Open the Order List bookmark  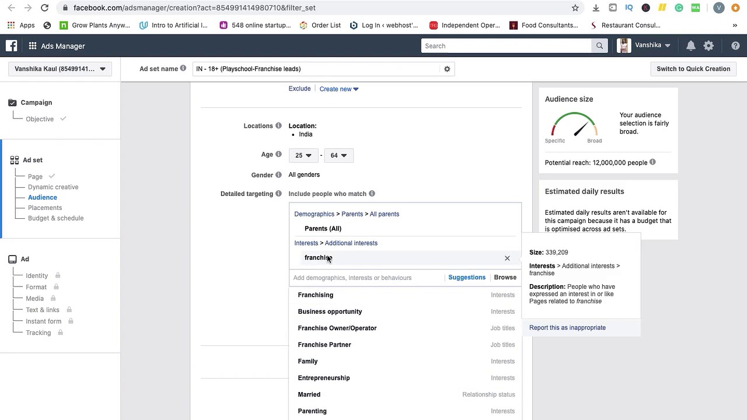[320, 25]
